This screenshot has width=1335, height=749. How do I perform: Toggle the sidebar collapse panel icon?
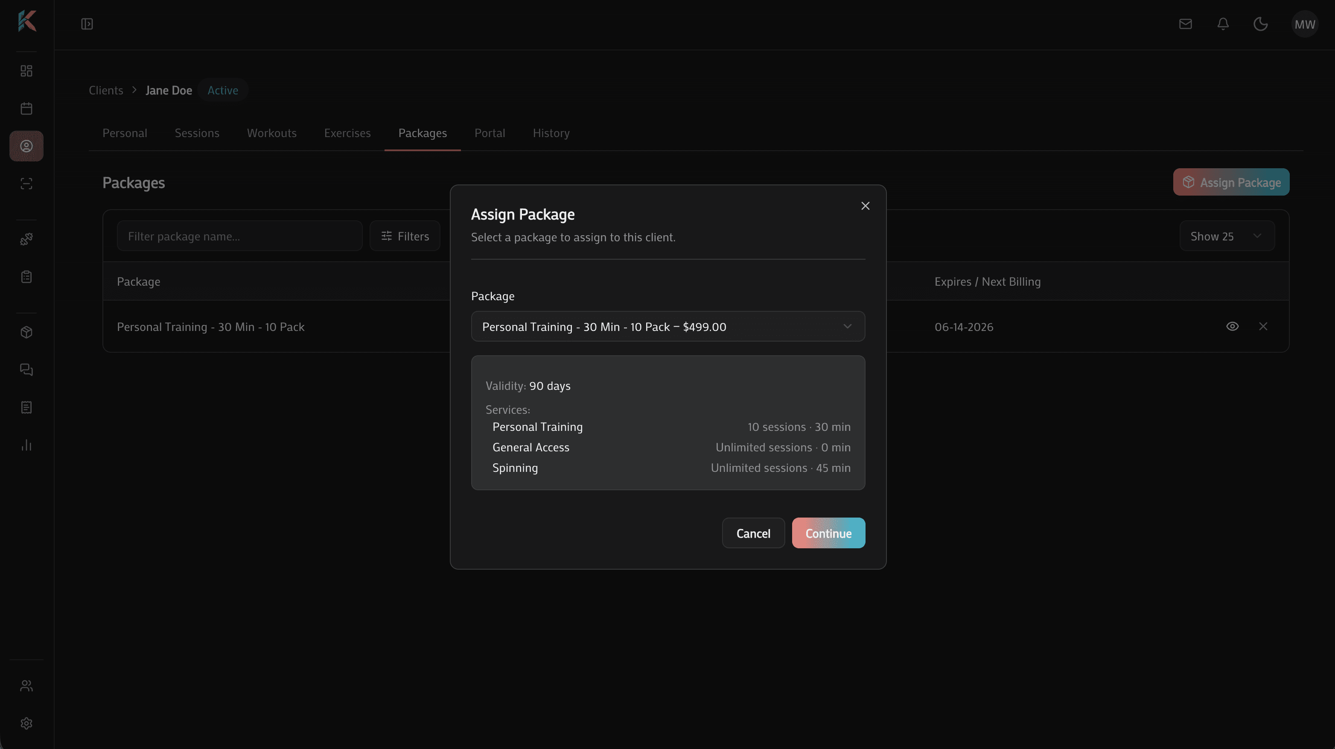87,24
